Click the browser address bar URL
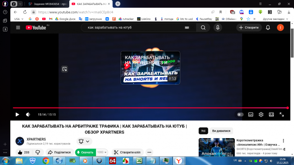Screen dimensions: 294x165 pos(76,12)
